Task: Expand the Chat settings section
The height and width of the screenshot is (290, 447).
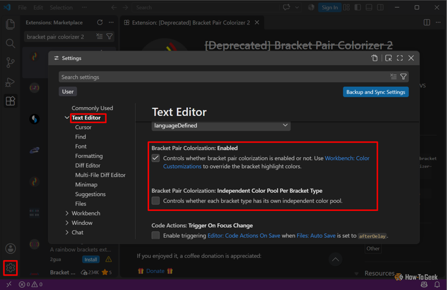Action: tap(67, 232)
